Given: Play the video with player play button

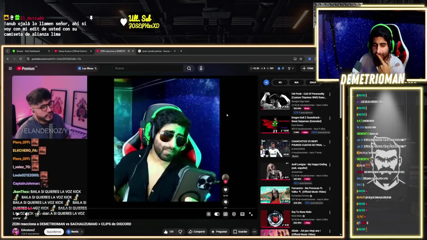Looking at the screenshot, I should click(x=17, y=214).
